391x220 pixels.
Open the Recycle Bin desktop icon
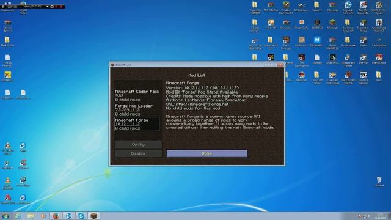coord(379,182)
